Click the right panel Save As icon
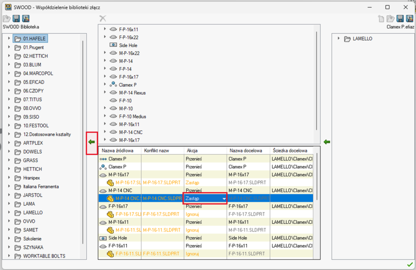Screen dimensions: 416x270 pos(409,19)
